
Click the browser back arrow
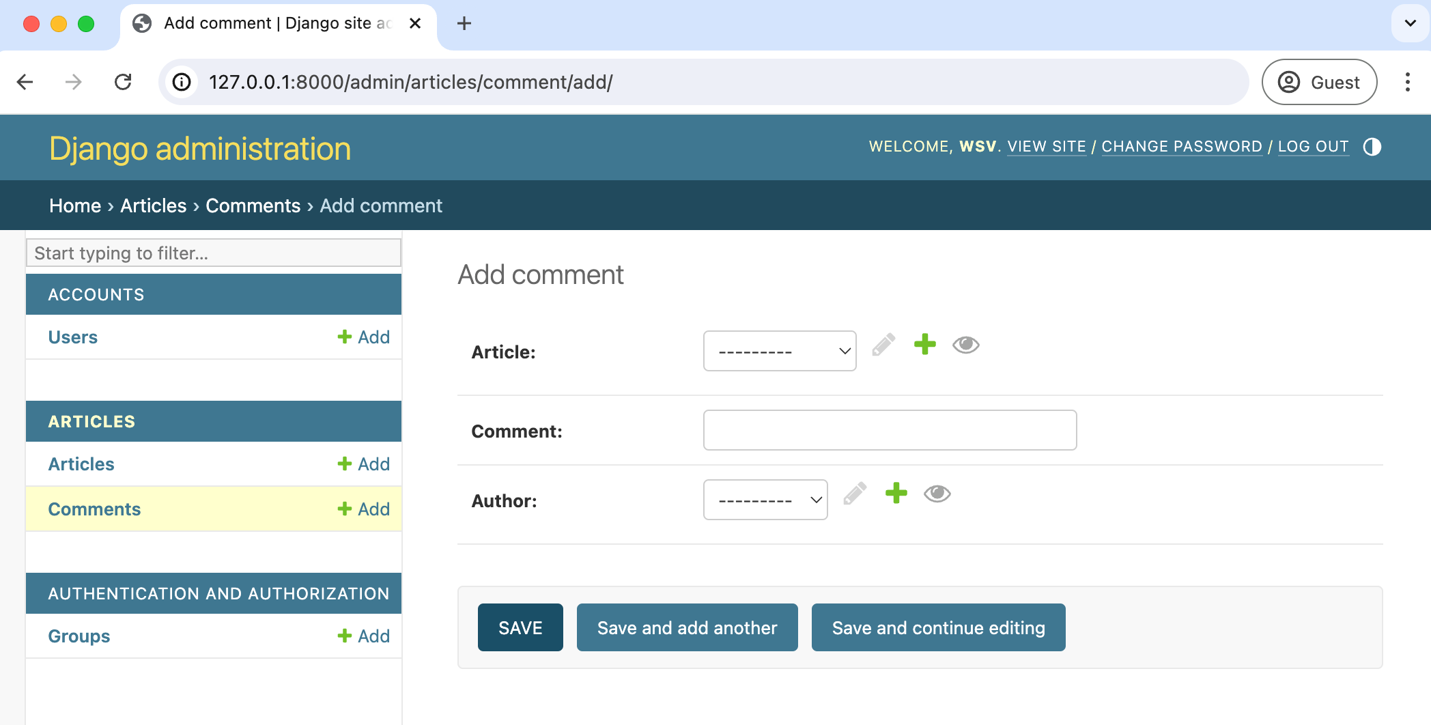coord(25,82)
